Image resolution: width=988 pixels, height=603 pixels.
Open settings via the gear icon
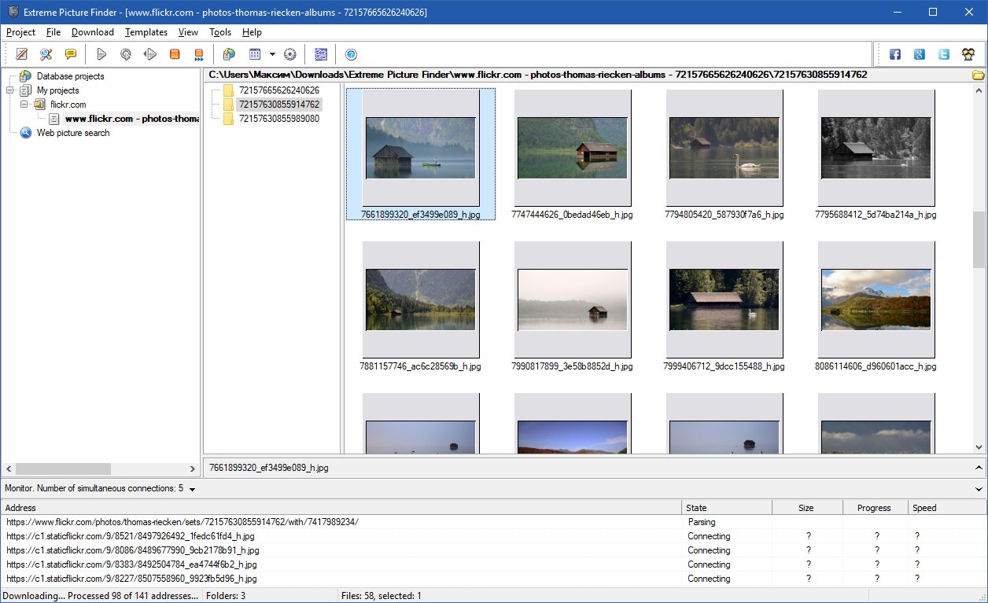point(289,54)
